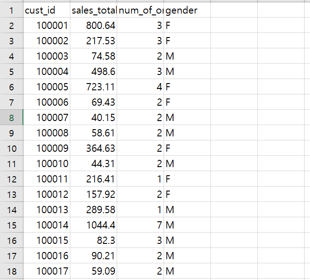Select sales total value 216.41
The width and height of the screenshot is (310, 280).
[94, 179]
